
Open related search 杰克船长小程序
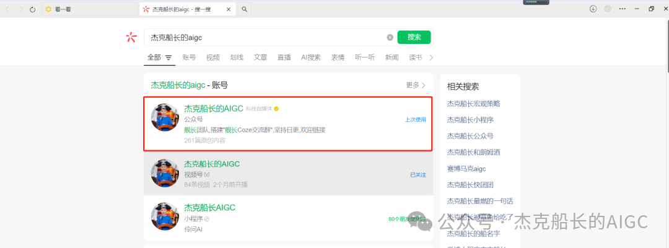coord(470,120)
